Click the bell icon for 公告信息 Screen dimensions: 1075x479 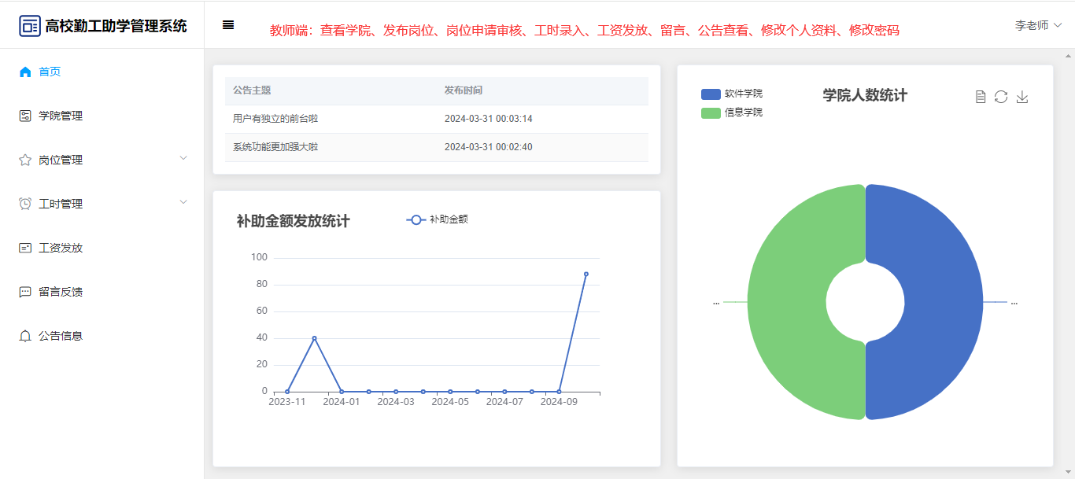[x=25, y=336]
